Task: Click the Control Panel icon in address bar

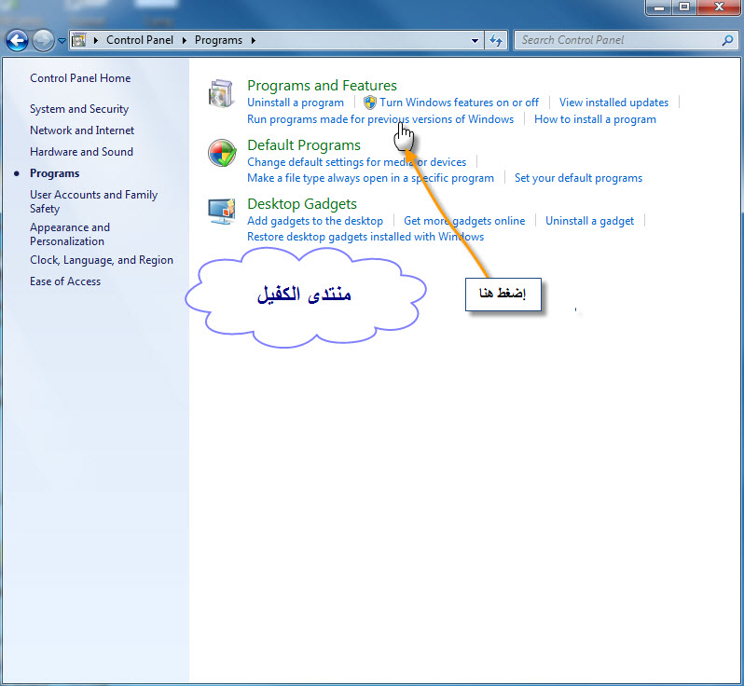Action: (x=80, y=40)
